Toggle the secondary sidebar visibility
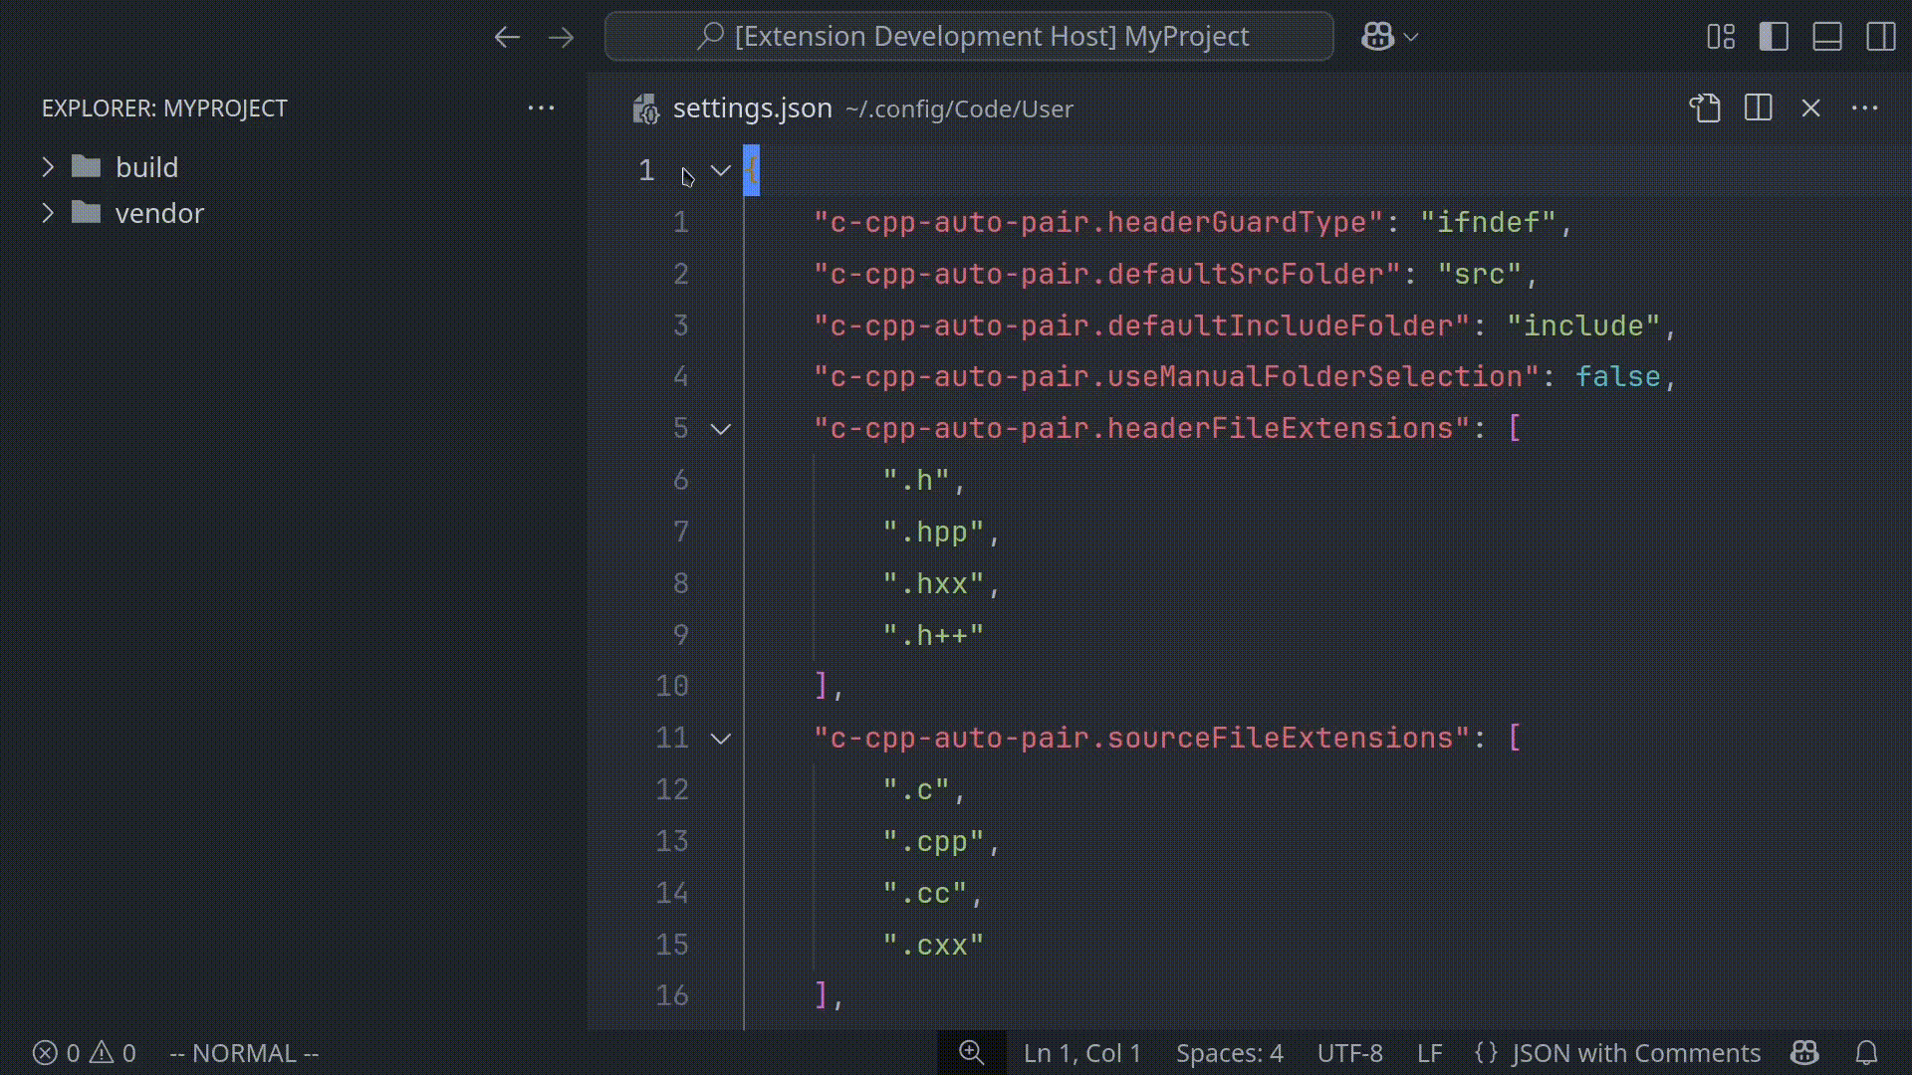This screenshot has height=1075, width=1912. (1880, 37)
